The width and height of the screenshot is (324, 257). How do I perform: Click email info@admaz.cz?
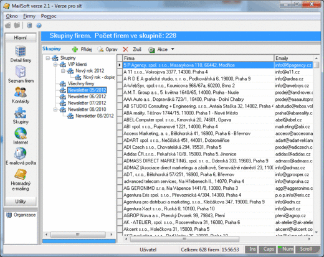(x=290, y=168)
